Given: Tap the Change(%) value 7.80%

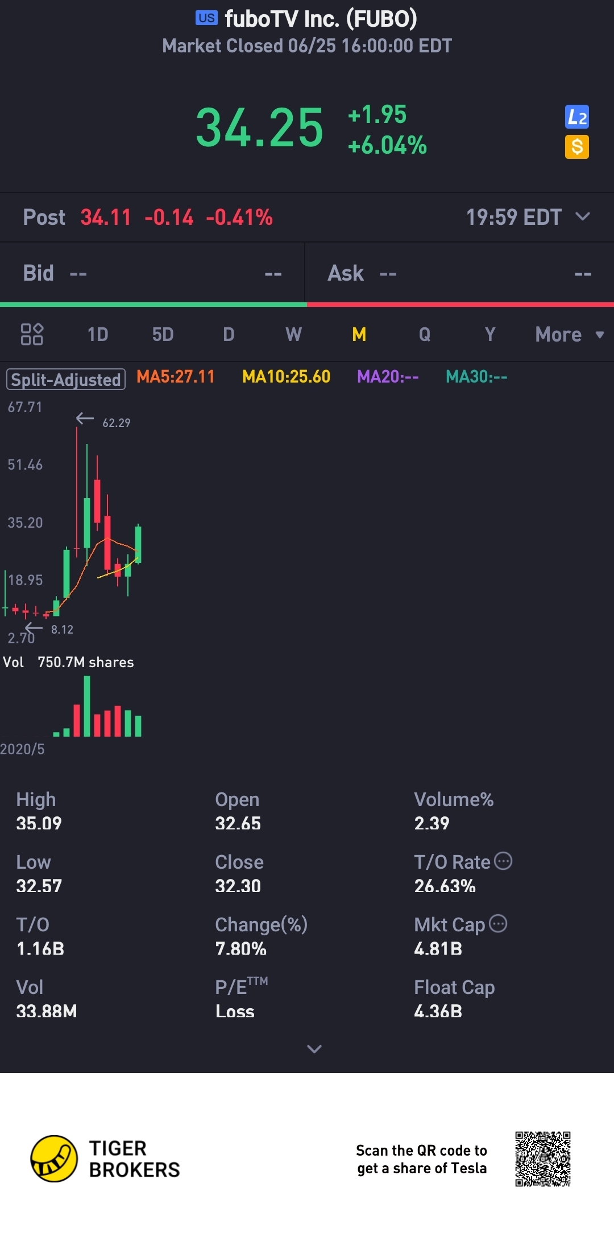Looking at the screenshot, I should 240,948.
